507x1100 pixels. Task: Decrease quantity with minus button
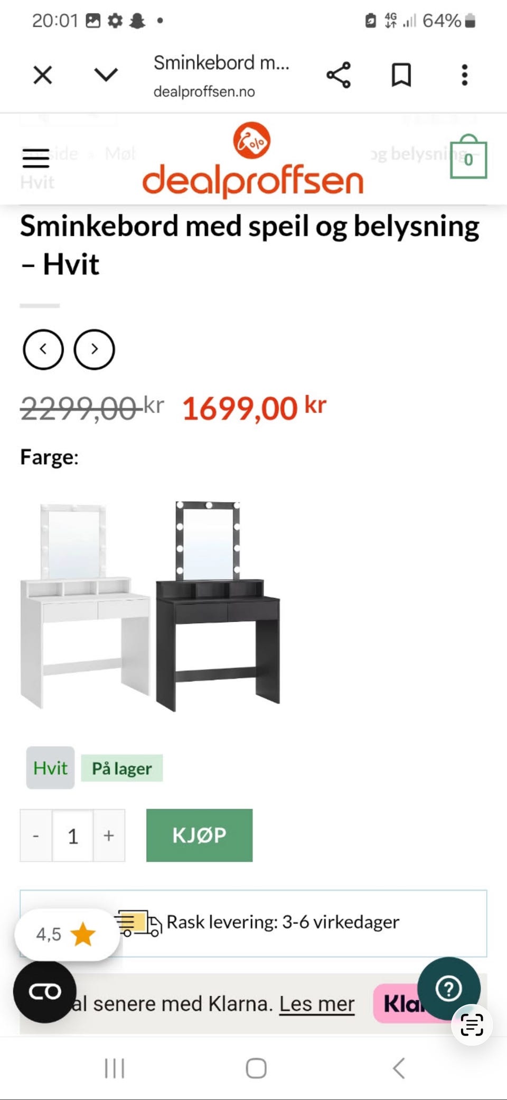pyautogui.click(x=36, y=835)
